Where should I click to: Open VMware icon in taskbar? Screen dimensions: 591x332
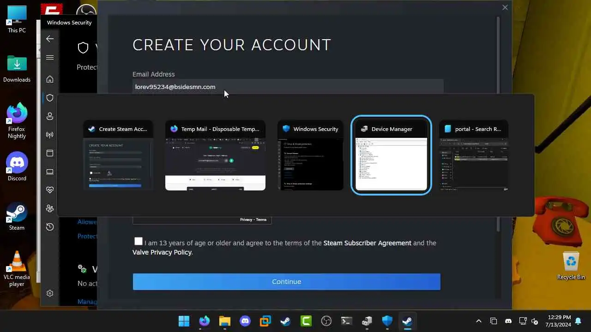265,321
